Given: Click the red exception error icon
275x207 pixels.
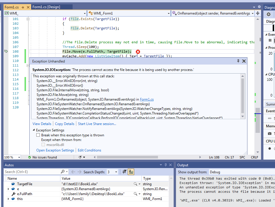Looking at the screenshot, I should pyautogui.click(x=138, y=52).
